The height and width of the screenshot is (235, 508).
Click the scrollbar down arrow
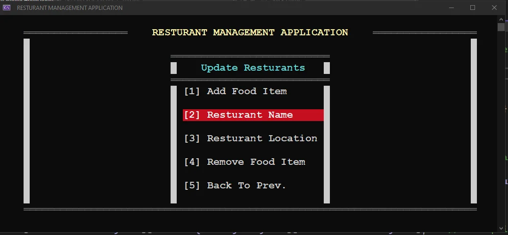click(x=501, y=228)
